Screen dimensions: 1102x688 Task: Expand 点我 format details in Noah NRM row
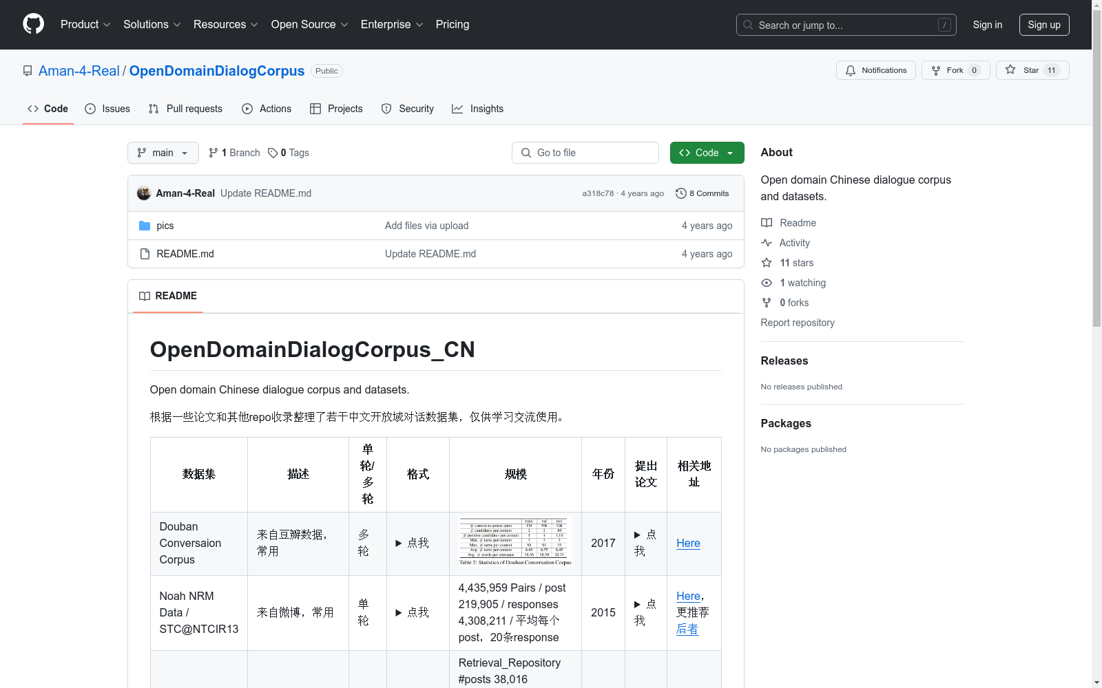pos(412,612)
